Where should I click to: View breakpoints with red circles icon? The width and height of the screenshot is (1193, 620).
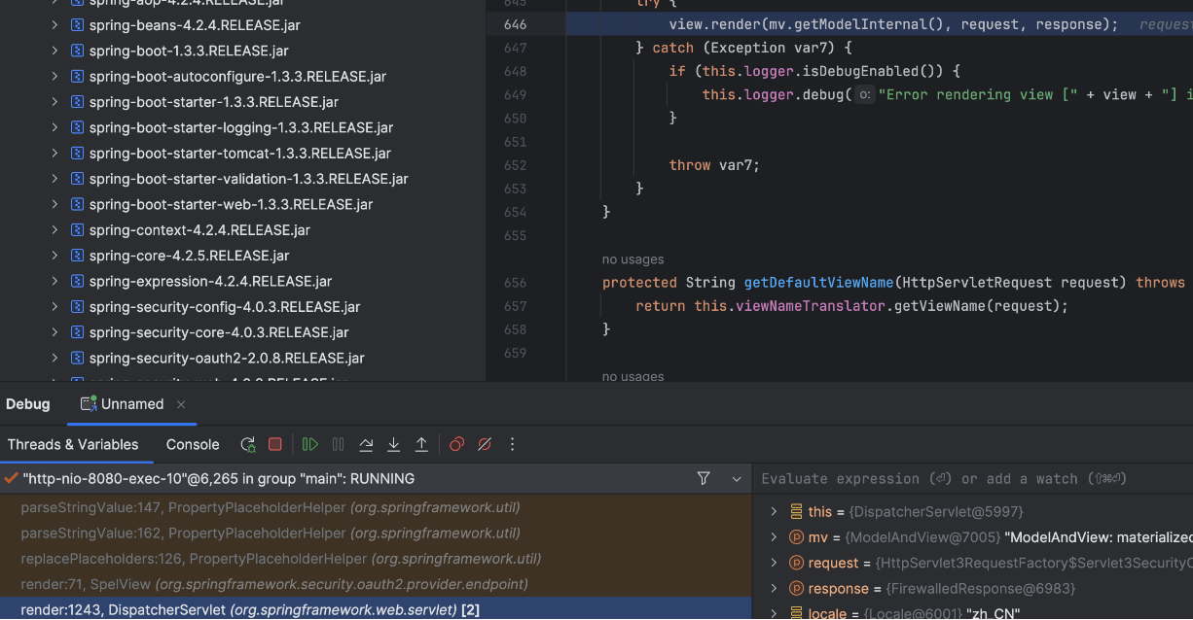(456, 444)
